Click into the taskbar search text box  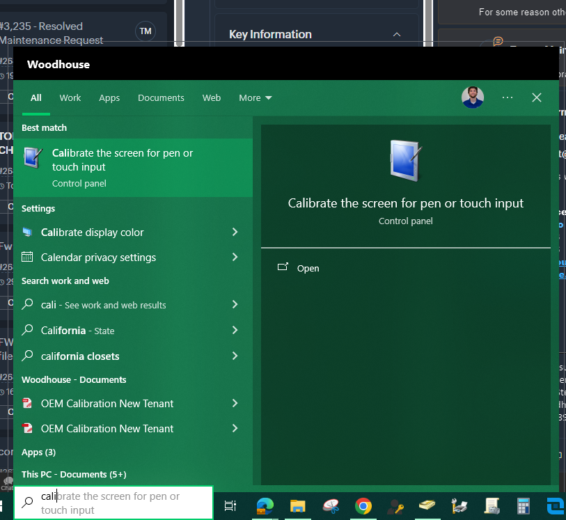pos(113,503)
